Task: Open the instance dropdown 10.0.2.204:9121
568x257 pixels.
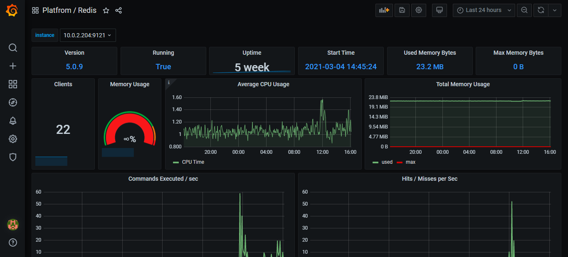Action: (88, 35)
